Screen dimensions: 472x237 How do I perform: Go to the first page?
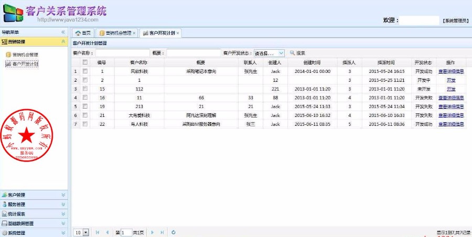click(x=97, y=232)
